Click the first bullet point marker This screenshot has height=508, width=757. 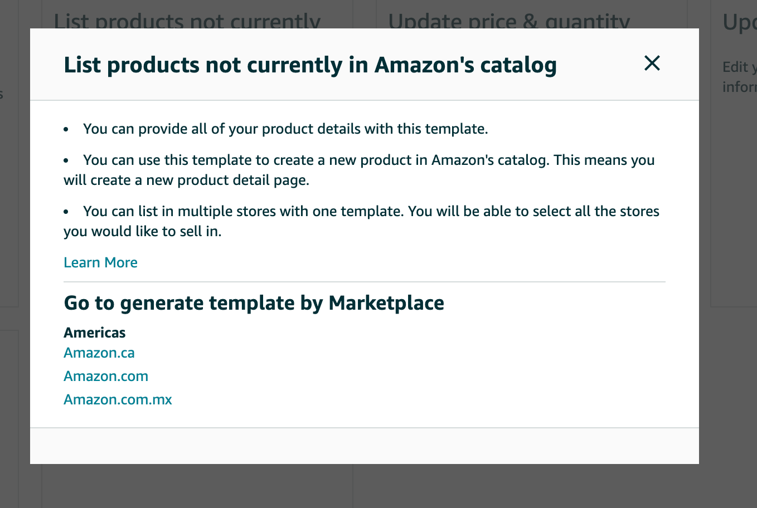66,129
